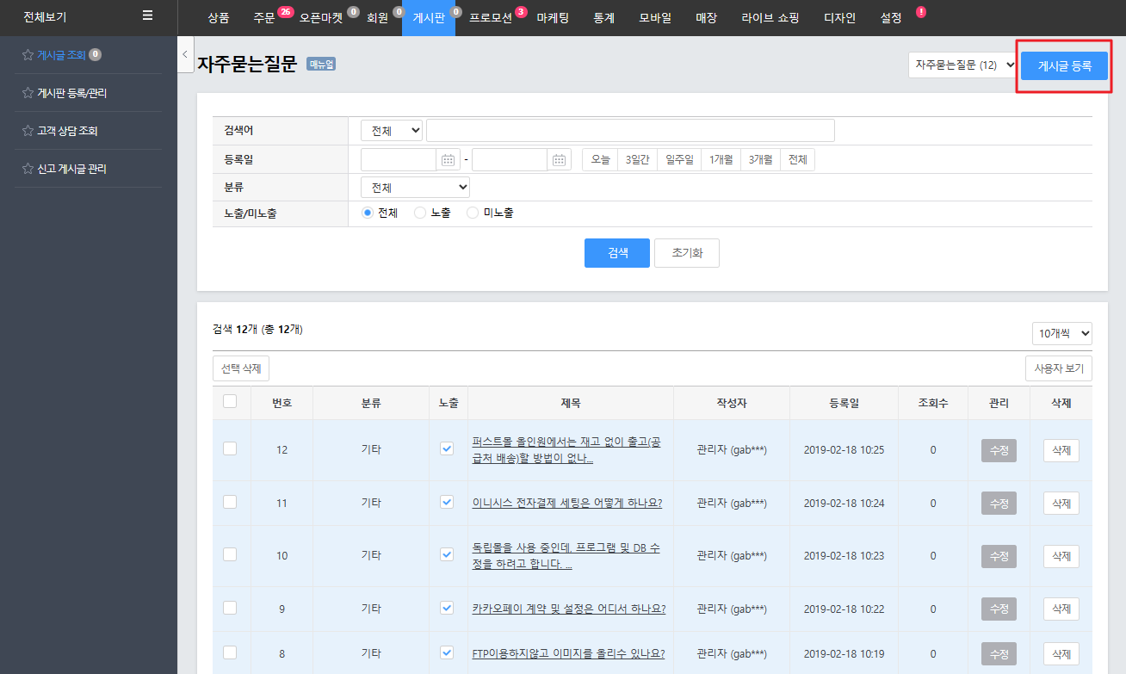Go to the 프로모션 menu
Viewport: 1126px width, 674px height.
tap(491, 18)
